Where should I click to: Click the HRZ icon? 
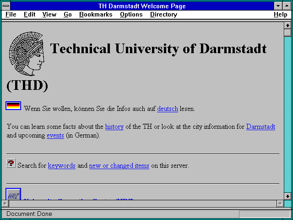click(x=13, y=194)
